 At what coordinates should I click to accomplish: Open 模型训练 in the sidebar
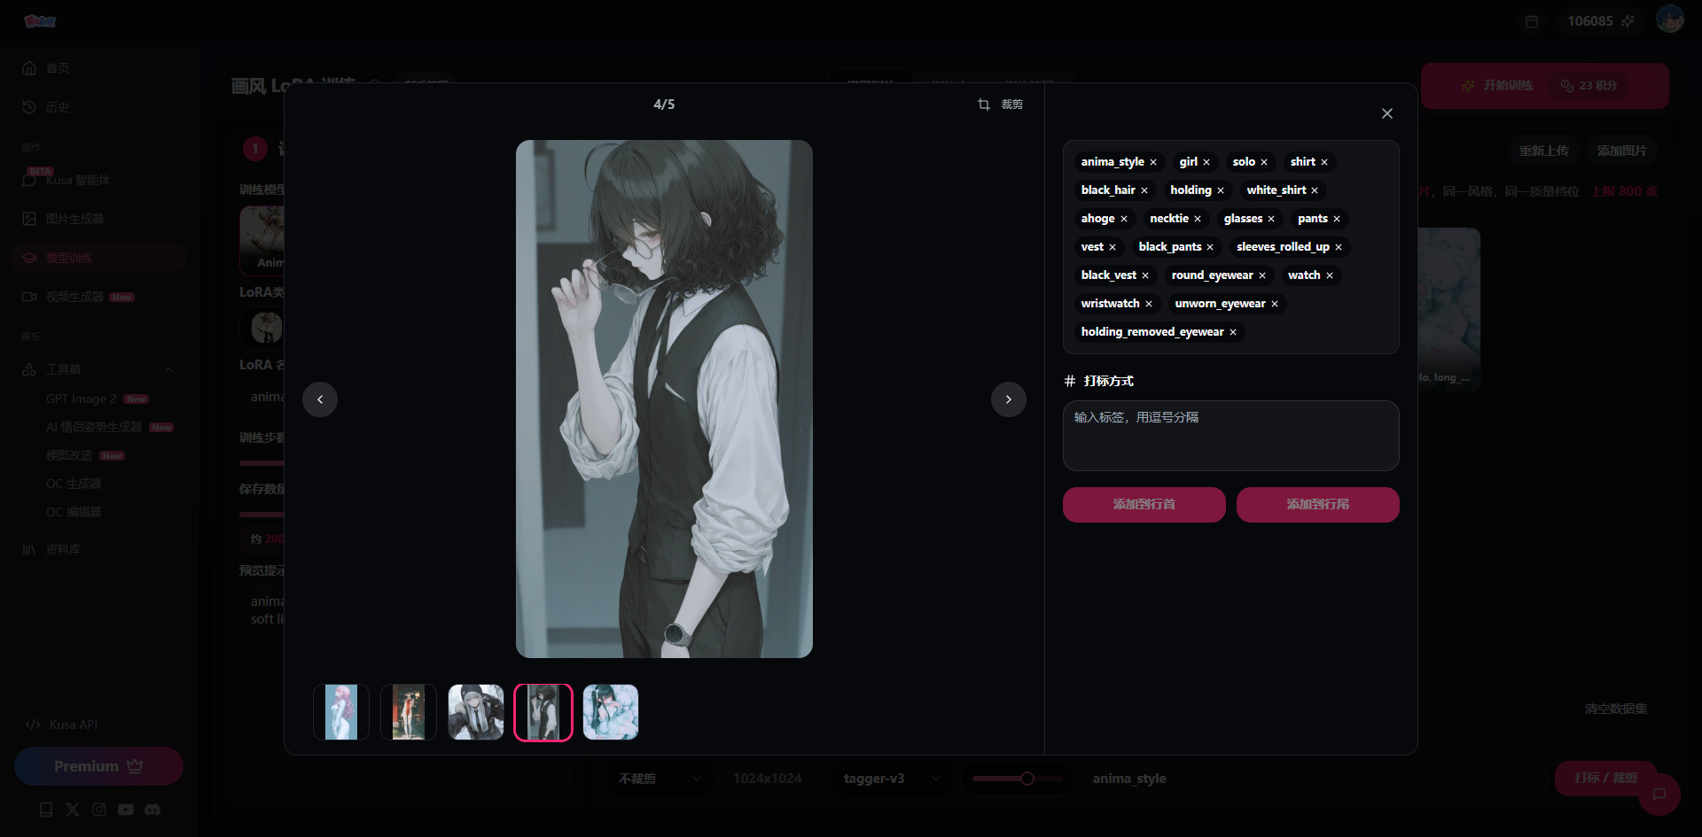coord(98,258)
